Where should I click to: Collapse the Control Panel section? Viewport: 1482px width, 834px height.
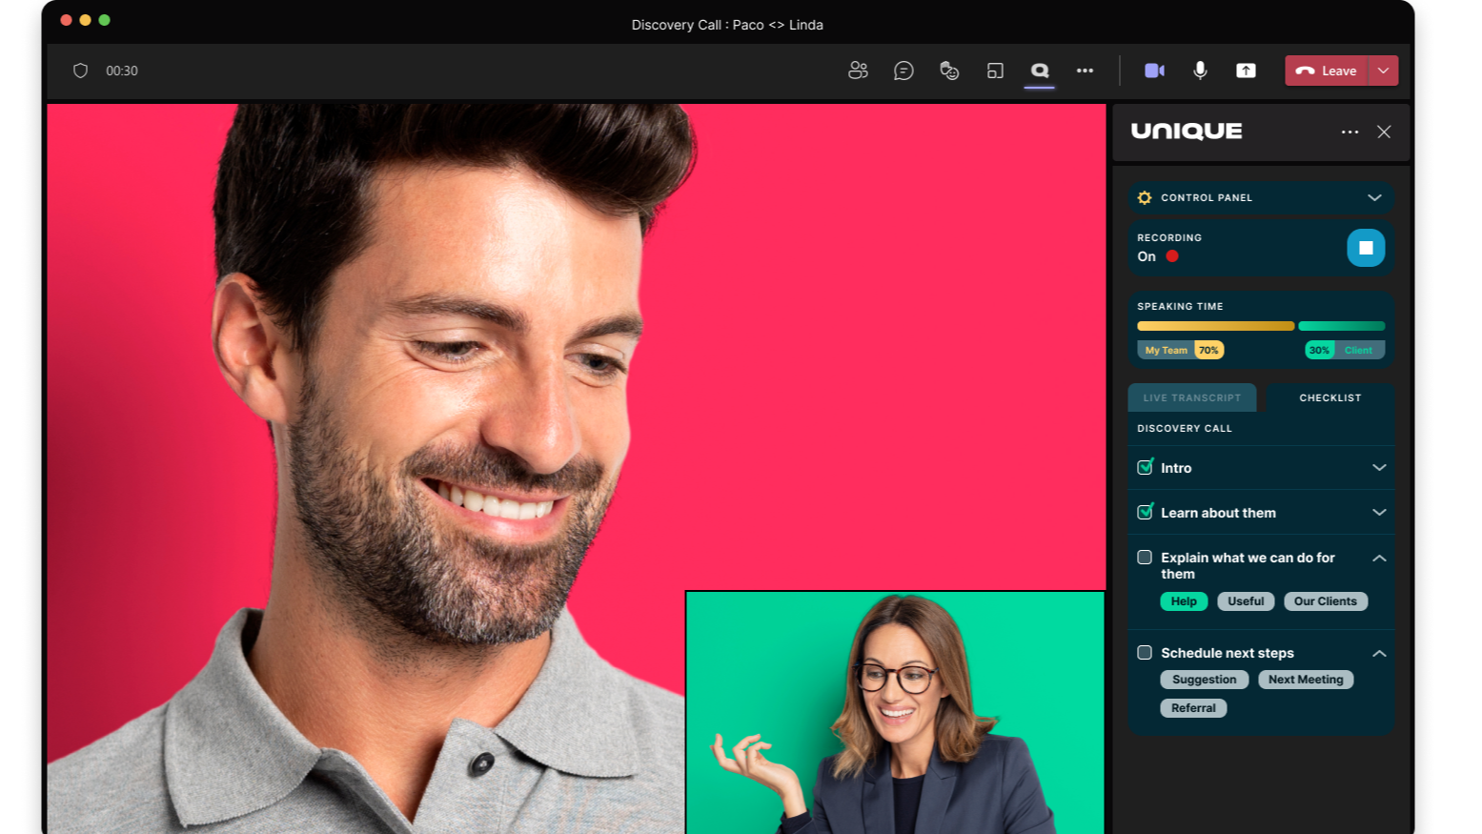tap(1374, 197)
